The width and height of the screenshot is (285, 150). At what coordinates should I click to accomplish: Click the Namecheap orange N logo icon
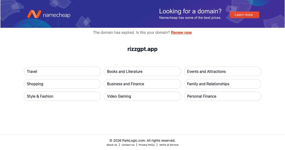pos(34,14)
